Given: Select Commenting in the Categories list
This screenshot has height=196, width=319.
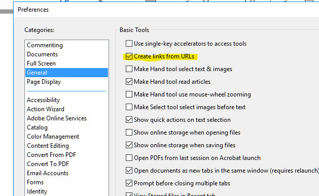Looking at the screenshot, I should point(67,45).
